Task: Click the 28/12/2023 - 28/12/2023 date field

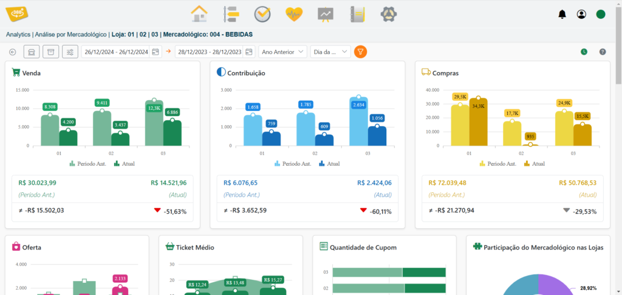Action: coord(209,52)
